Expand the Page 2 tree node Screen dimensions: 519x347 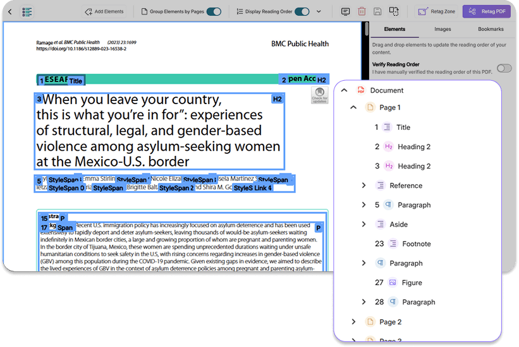click(353, 322)
